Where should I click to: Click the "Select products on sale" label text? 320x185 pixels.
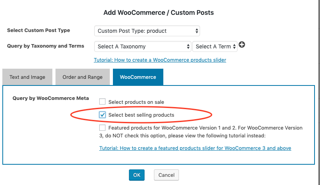point(136,102)
